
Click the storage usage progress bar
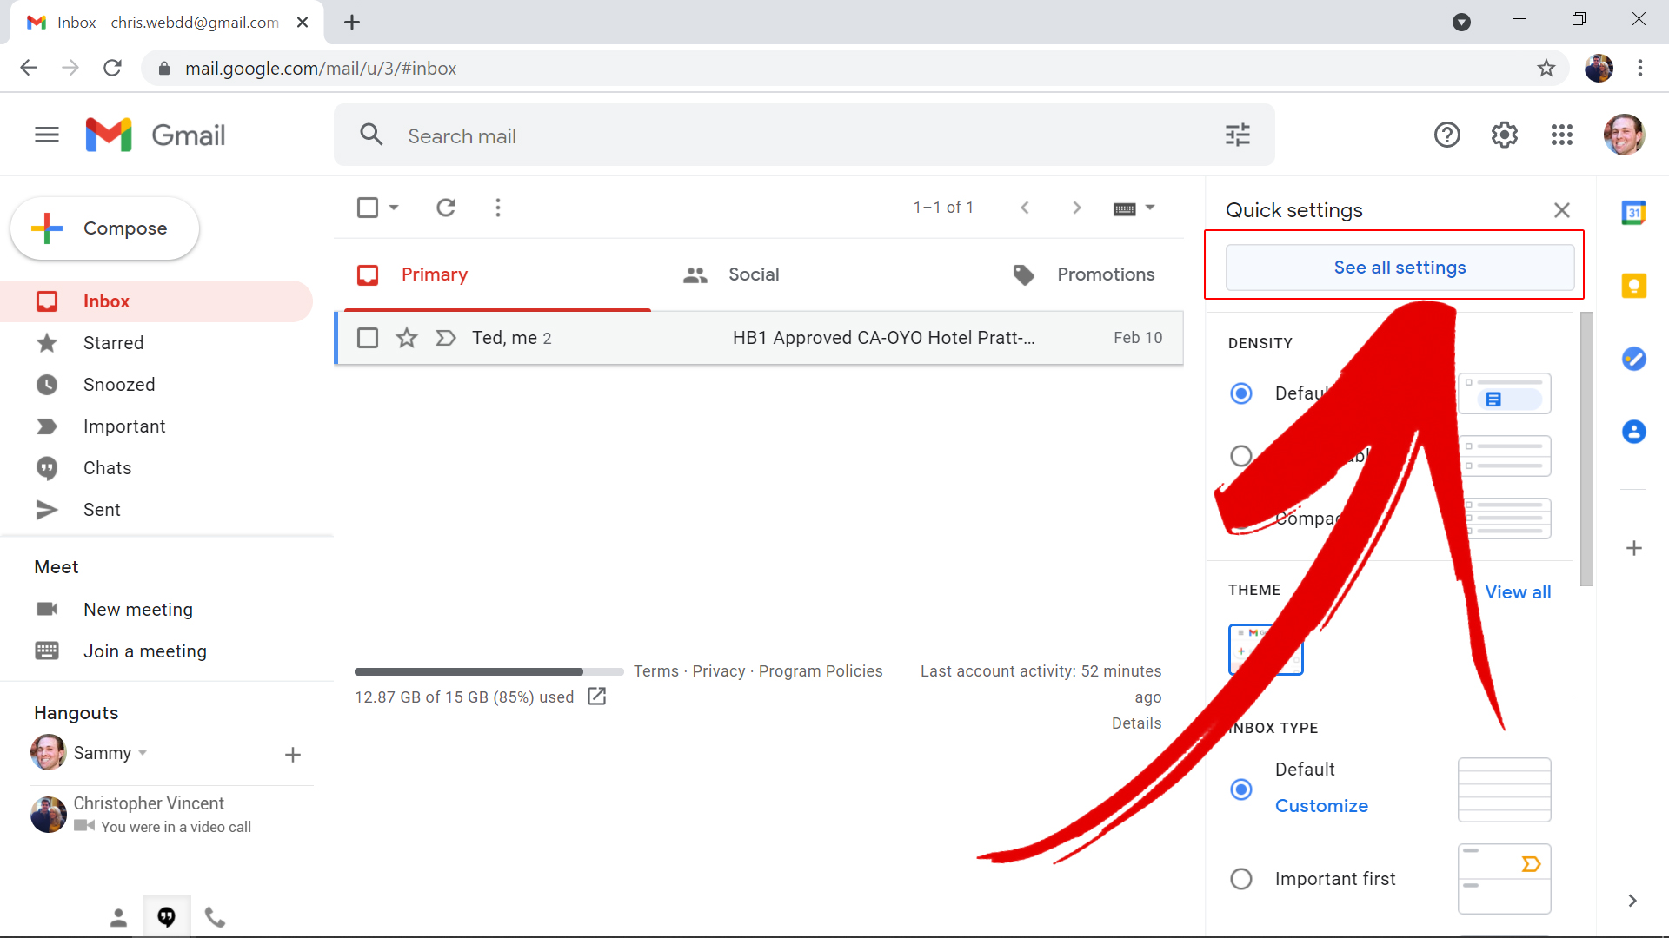(489, 671)
